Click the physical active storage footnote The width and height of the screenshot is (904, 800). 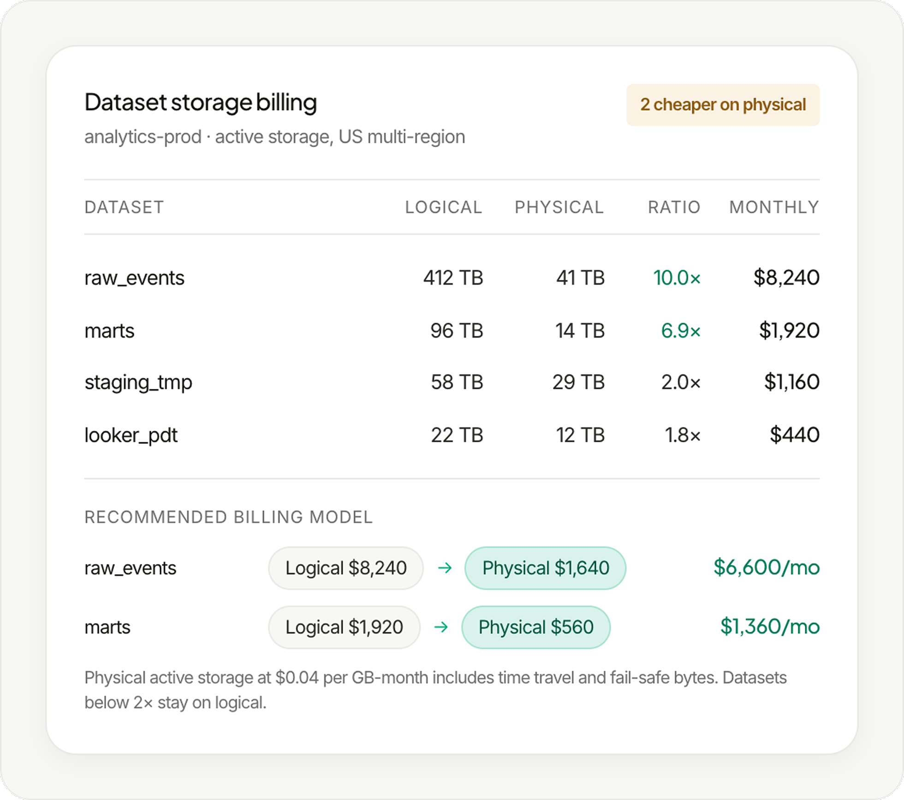click(435, 690)
